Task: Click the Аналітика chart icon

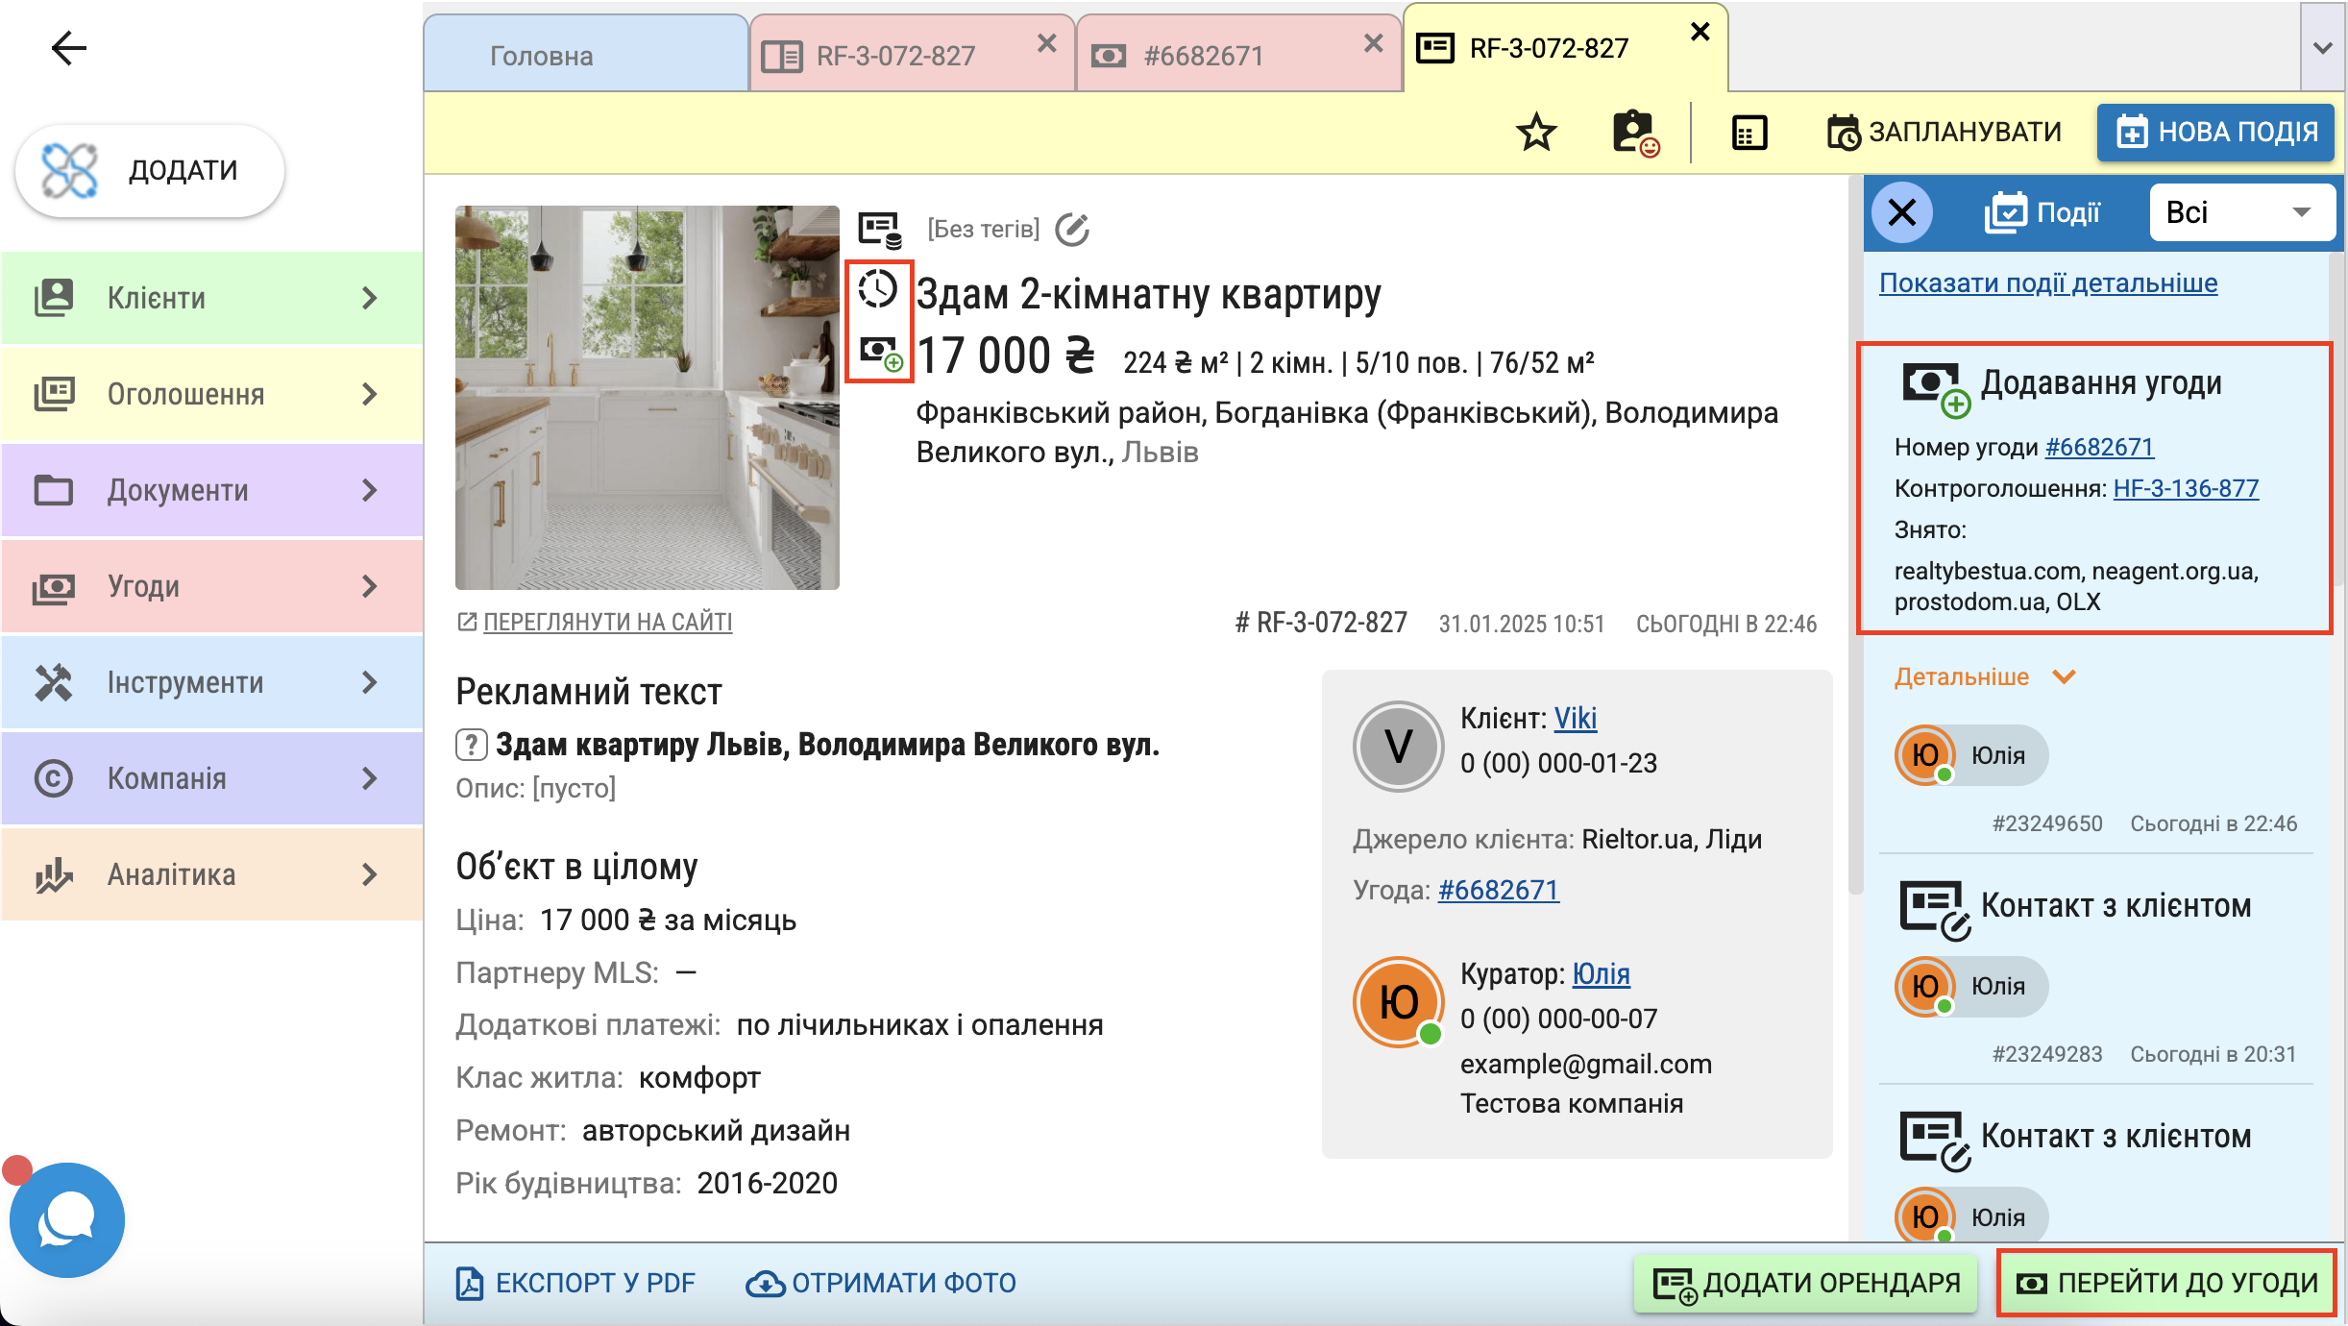Action: click(x=54, y=874)
